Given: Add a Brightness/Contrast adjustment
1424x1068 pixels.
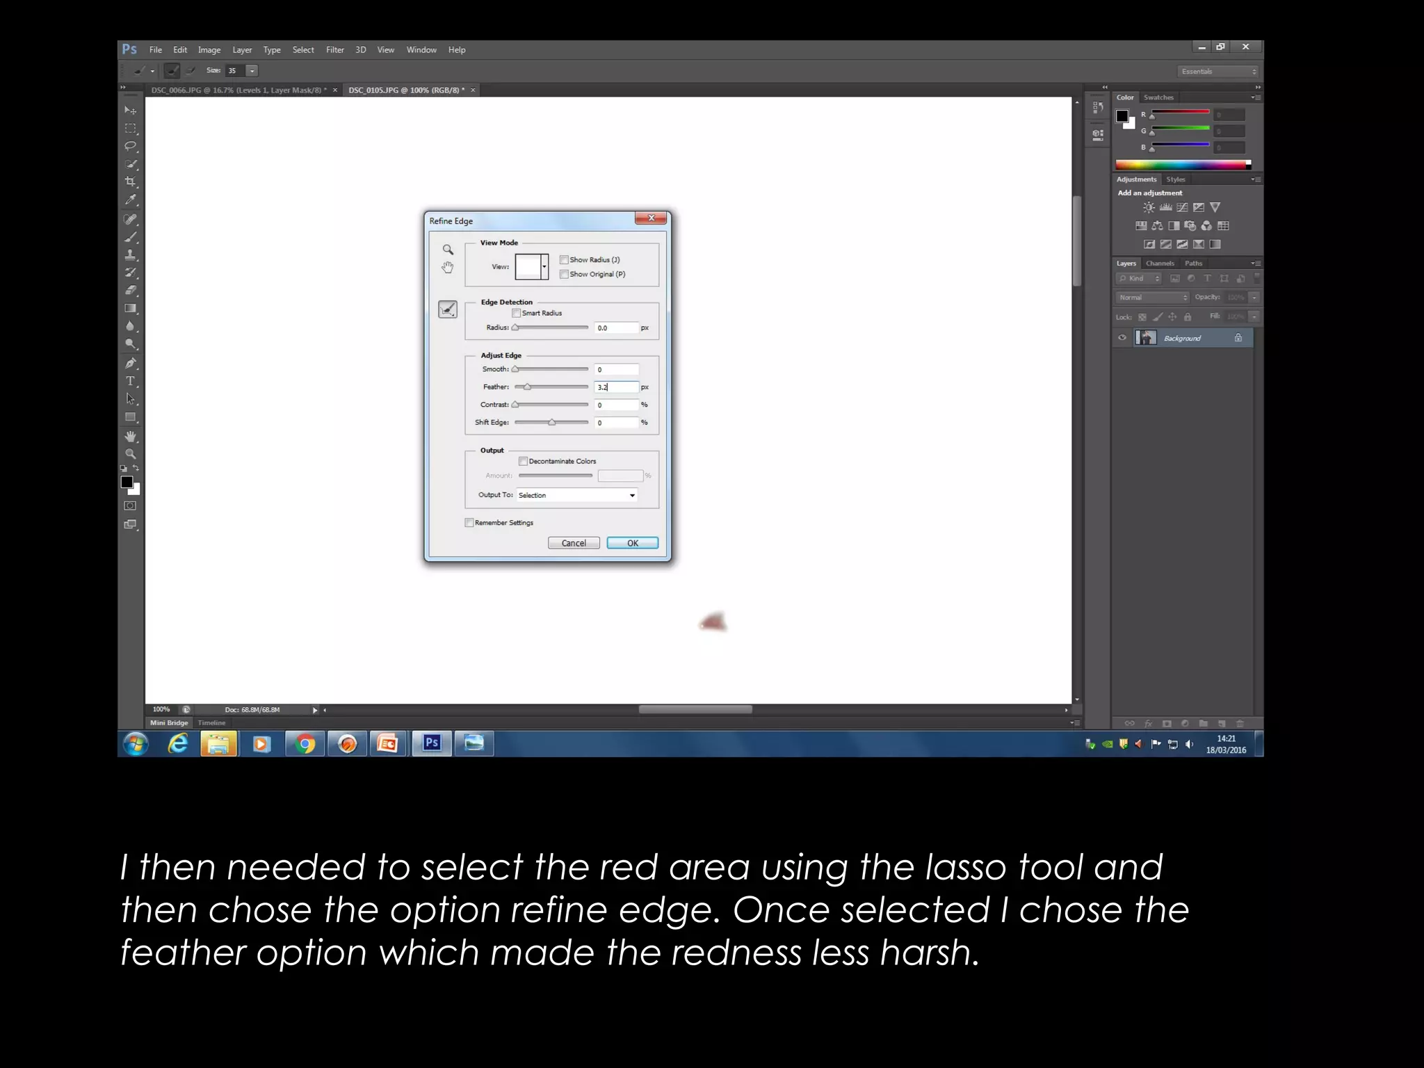Looking at the screenshot, I should (1149, 207).
